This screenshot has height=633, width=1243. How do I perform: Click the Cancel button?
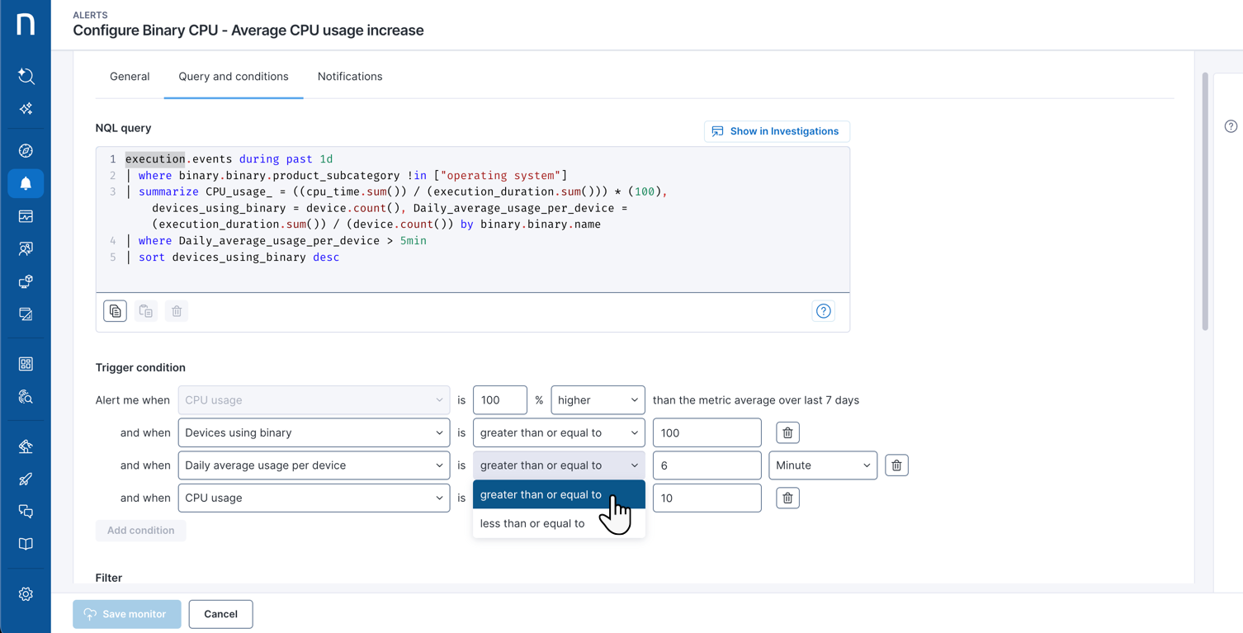coord(220,614)
